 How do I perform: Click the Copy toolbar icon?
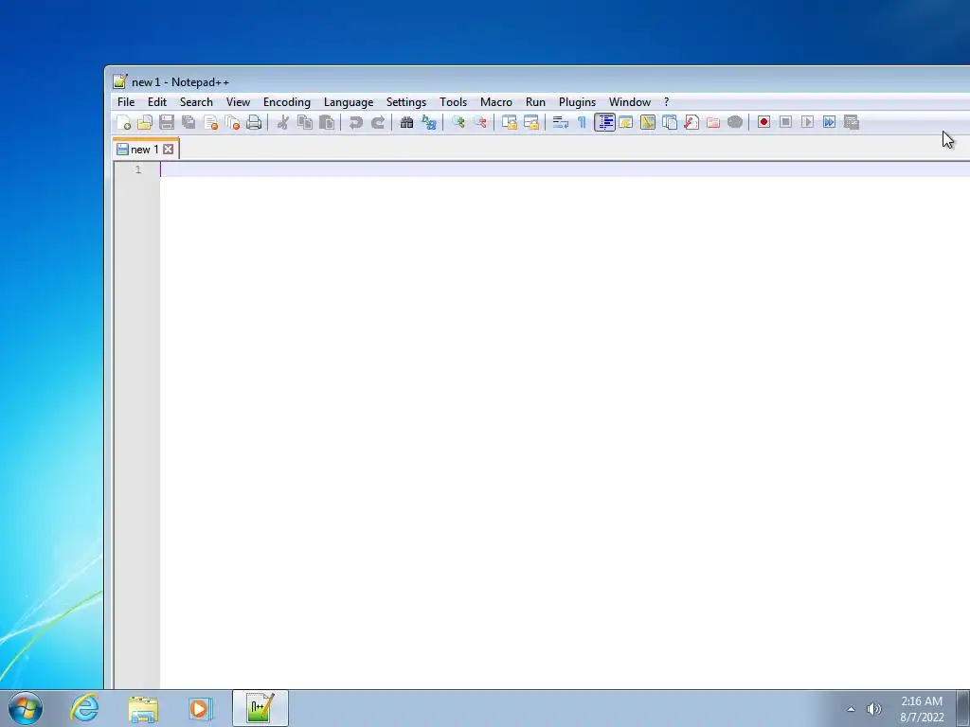coord(305,122)
